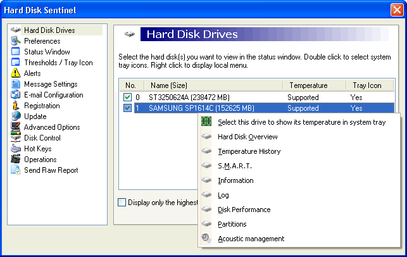Click the Operations clapperboard icon
This screenshot has width=407, height=257.
(x=16, y=159)
